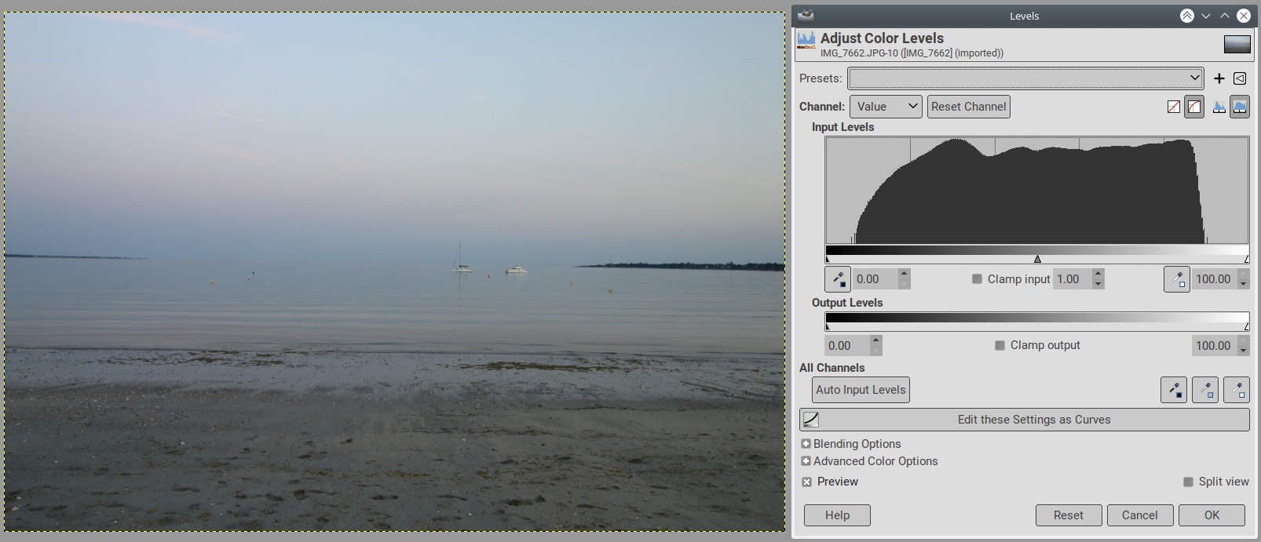This screenshot has width=1261, height=542.
Task: Open the Presets dropdown
Action: click(1025, 78)
